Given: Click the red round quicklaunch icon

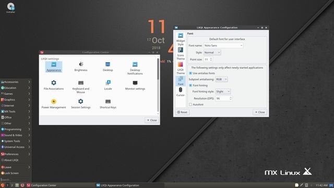Looking at the screenshot, I should click(22, 185).
